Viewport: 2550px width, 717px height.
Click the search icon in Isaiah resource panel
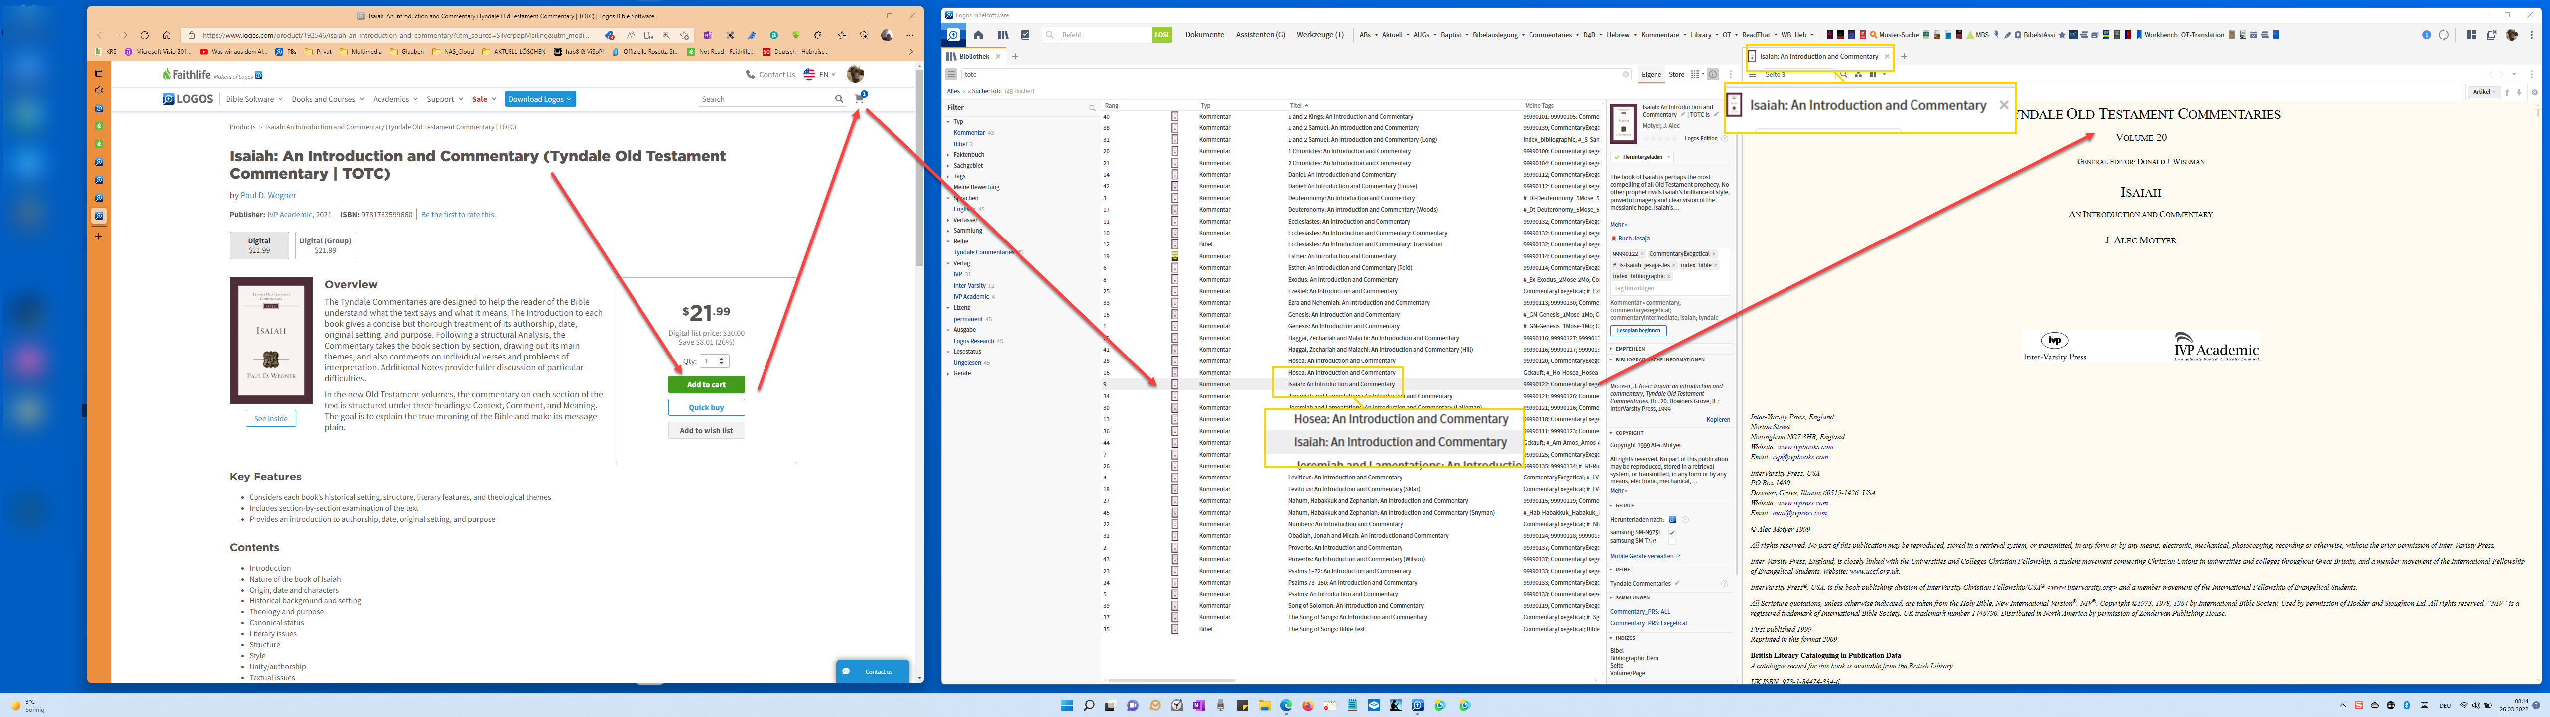(1843, 74)
